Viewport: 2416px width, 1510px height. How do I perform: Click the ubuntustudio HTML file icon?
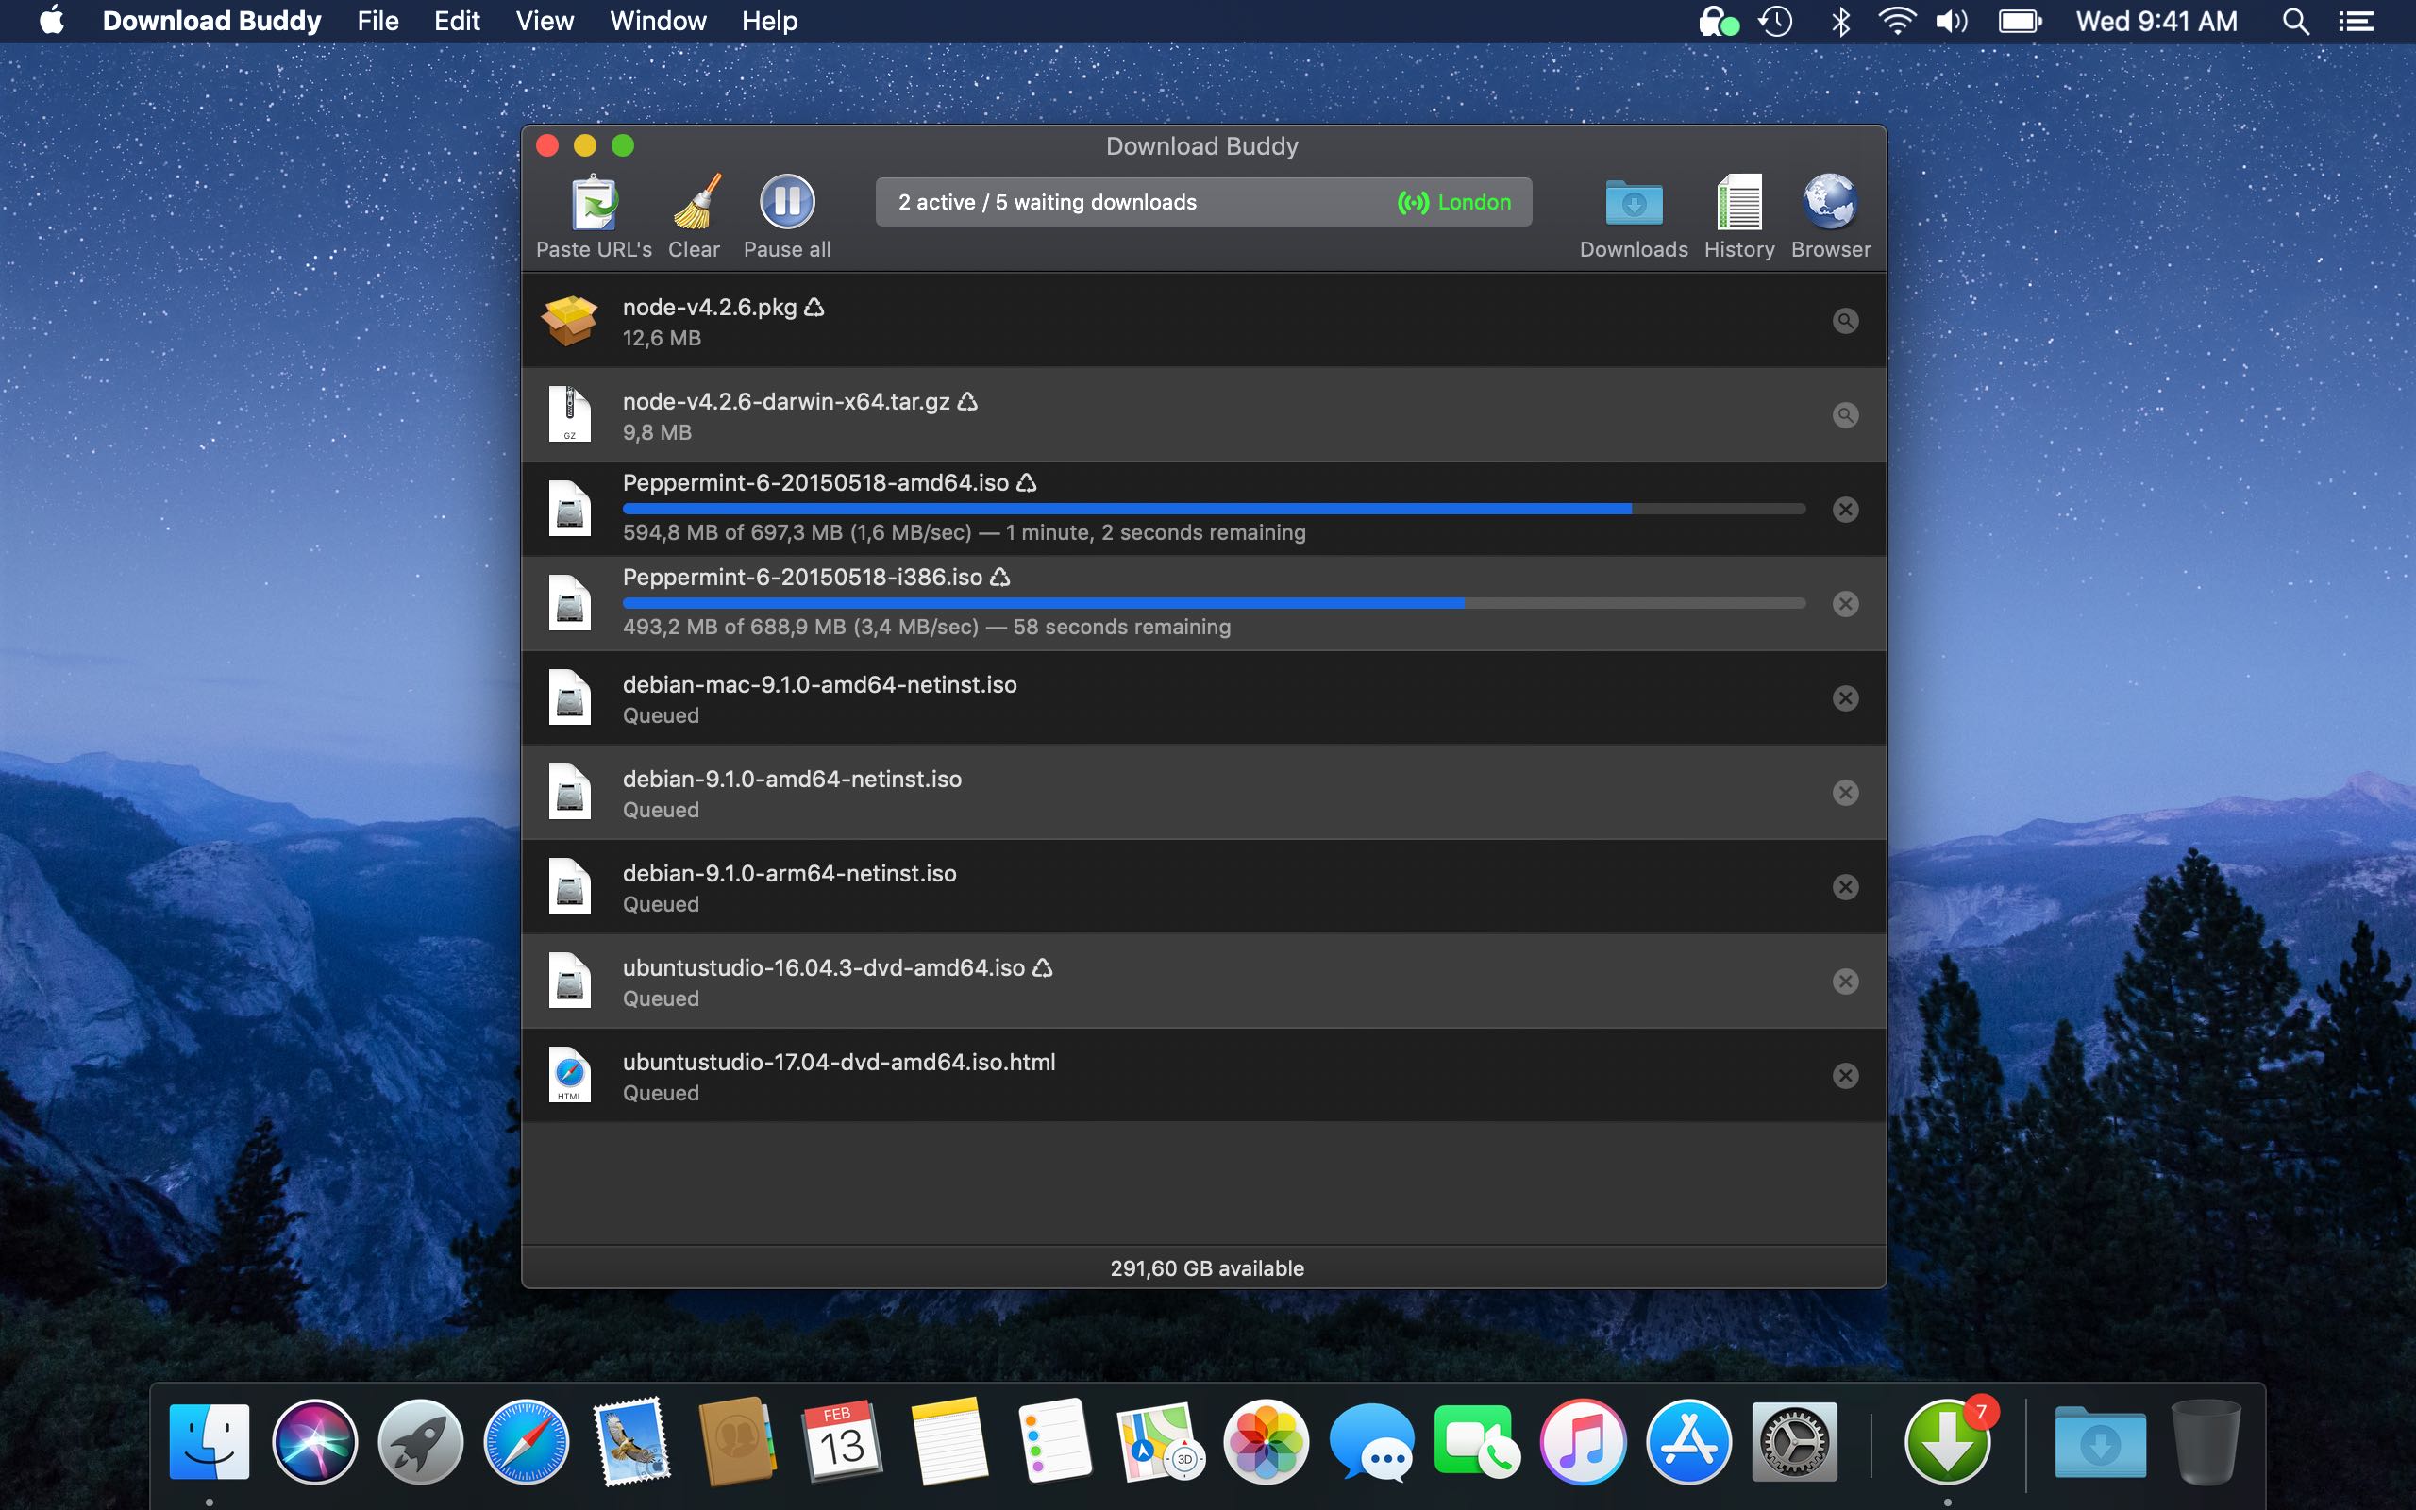click(x=570, y=1075)
